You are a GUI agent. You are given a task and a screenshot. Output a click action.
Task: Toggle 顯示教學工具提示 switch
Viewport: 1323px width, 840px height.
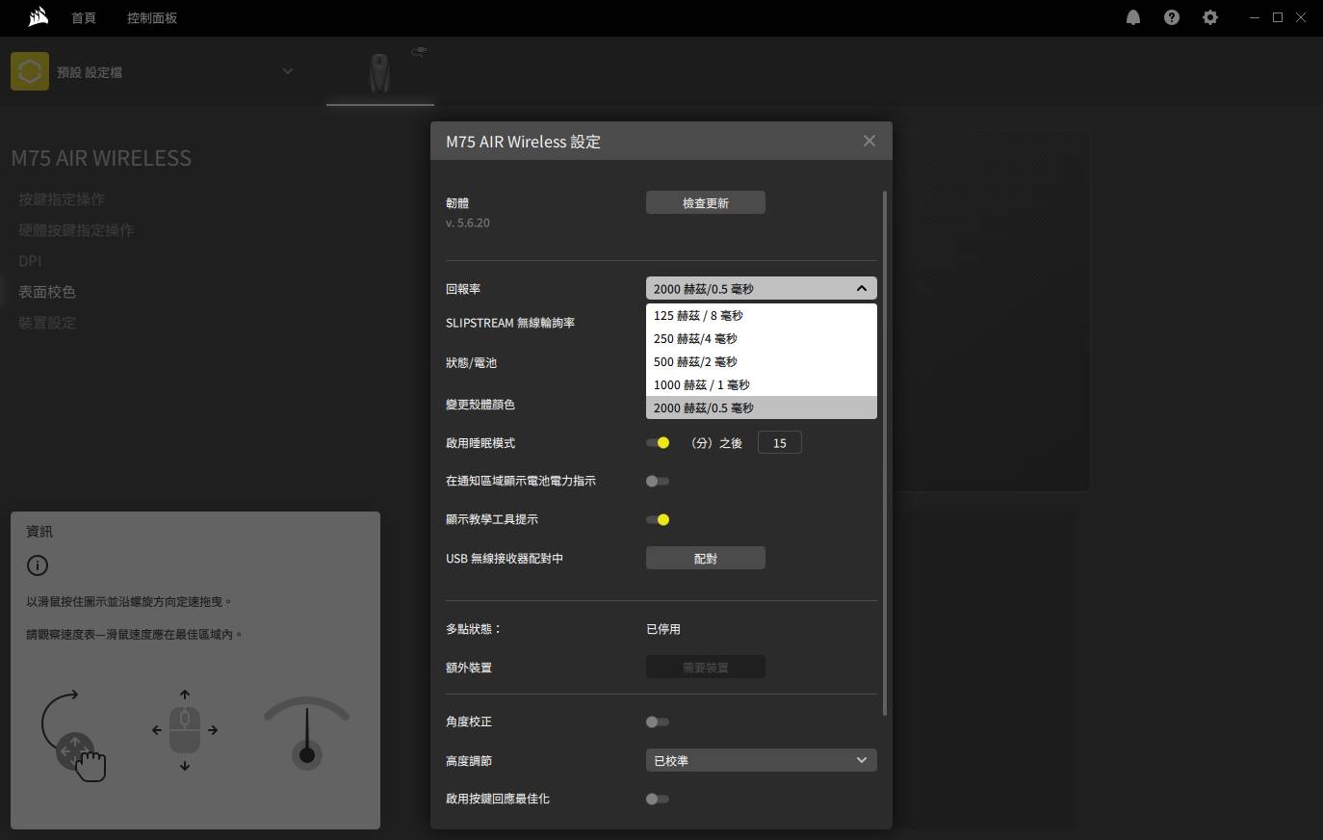coord(658,519)
